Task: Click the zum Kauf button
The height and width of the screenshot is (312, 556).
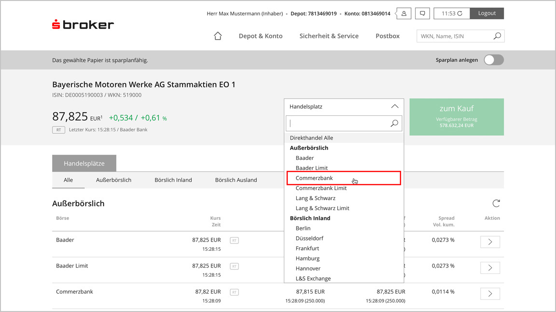Action: click(457, 117)
